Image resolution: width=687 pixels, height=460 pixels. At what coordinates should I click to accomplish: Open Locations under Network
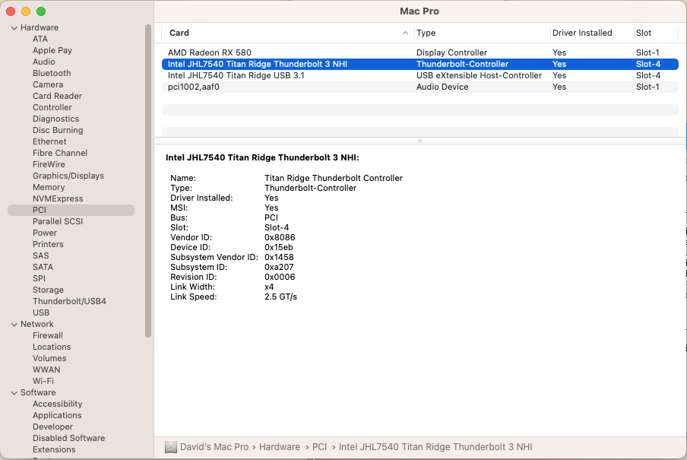coord(52,347)
